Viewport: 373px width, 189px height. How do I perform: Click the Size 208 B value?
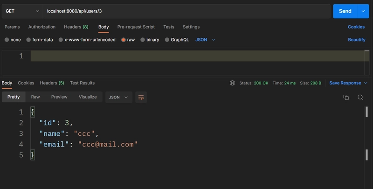click(x=316, y=83)
